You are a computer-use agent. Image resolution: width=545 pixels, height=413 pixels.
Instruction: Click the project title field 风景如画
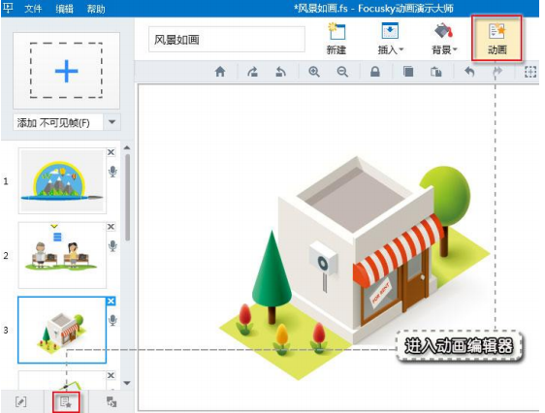[227, 40]
